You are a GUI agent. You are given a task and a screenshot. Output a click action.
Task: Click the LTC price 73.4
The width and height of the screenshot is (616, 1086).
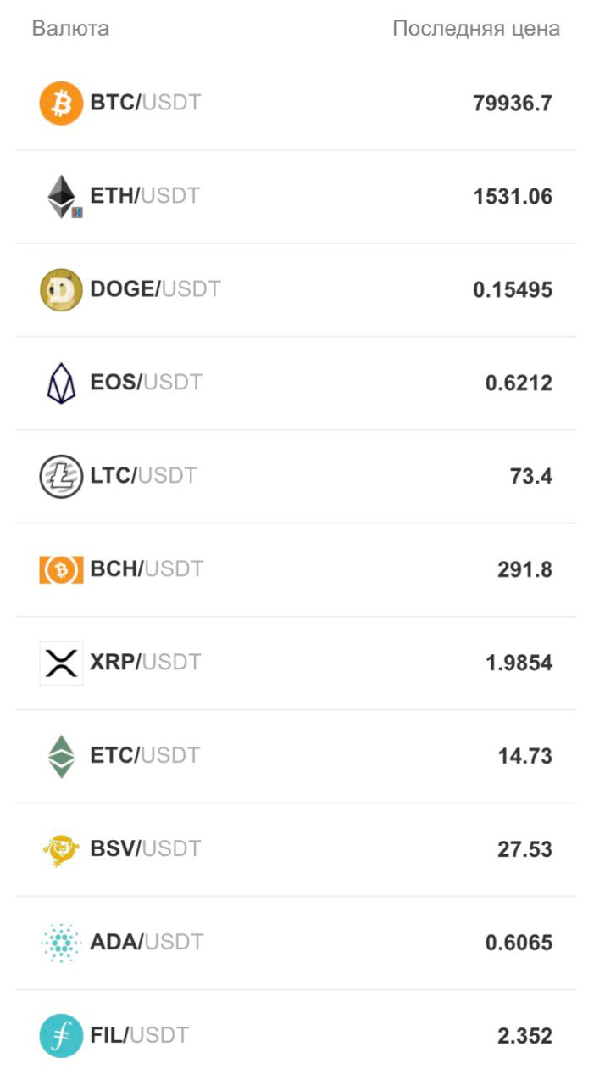531,477
